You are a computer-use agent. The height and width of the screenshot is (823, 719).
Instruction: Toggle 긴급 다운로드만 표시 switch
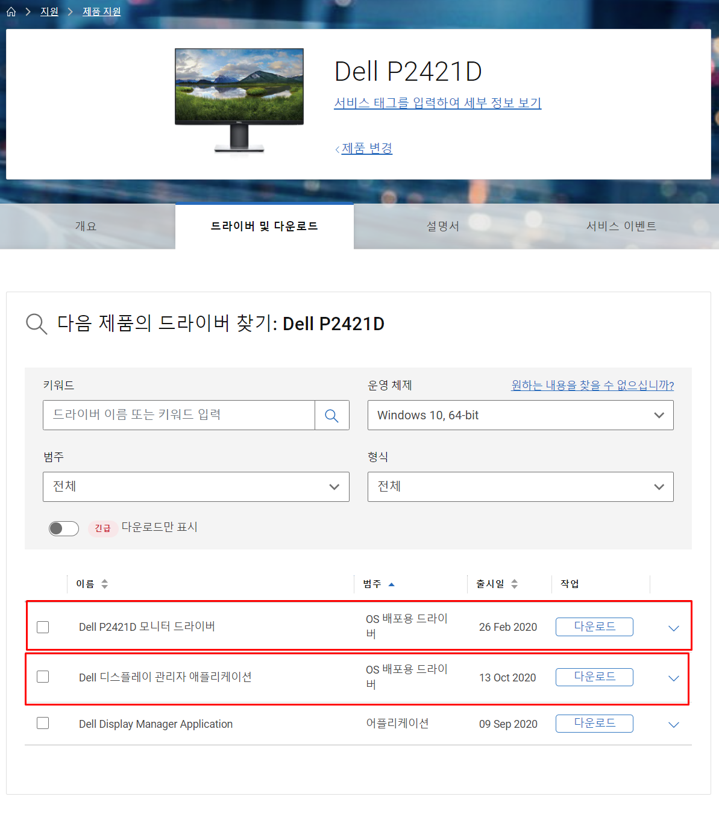coord(64,528)
